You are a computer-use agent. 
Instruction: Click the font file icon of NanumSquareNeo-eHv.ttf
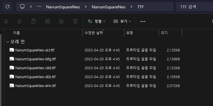(x=12, y=86)
